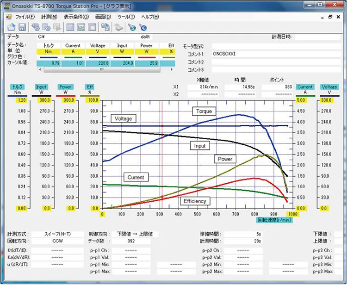Click the Efficiency label box on the graph

[x=195, y=201]
